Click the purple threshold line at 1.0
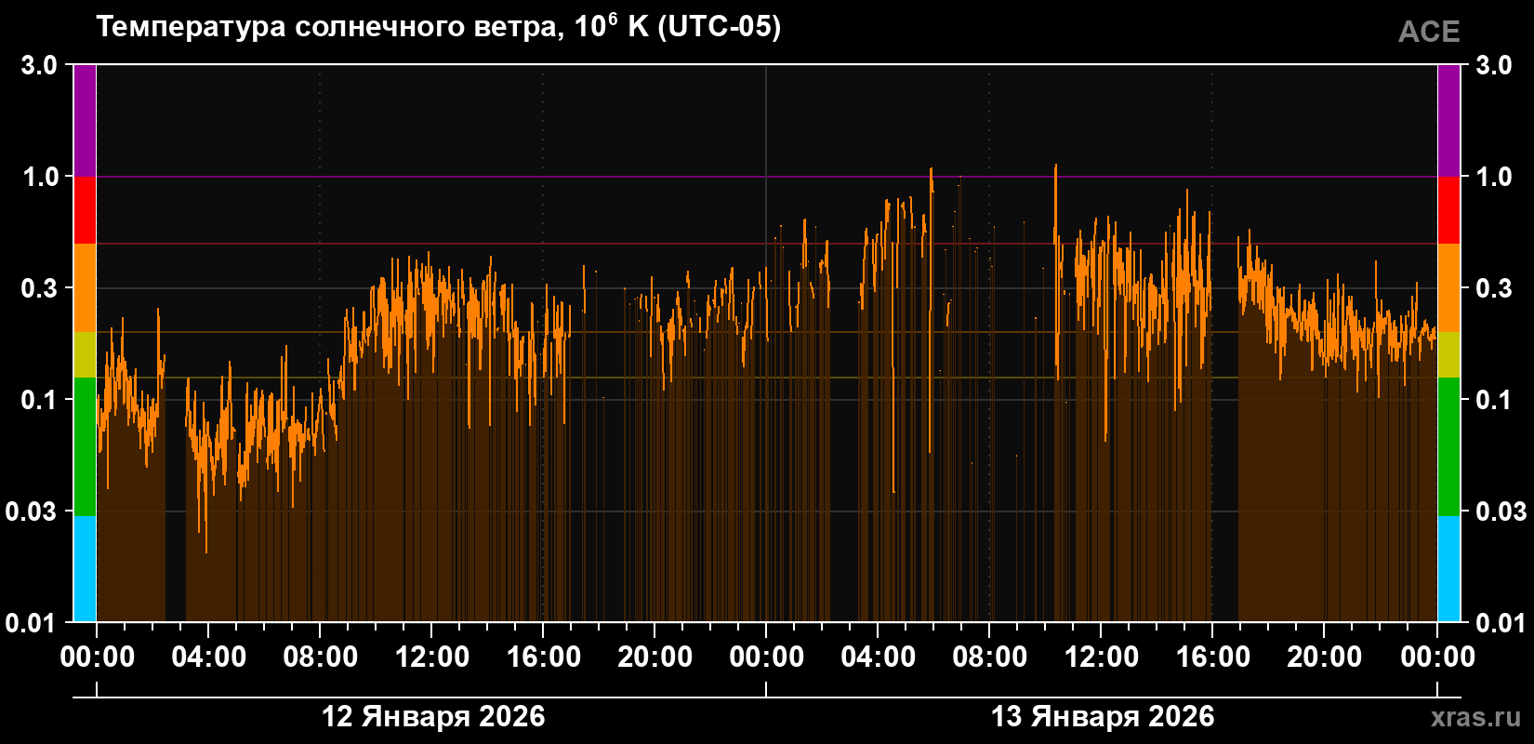 (x=766, y=177)
